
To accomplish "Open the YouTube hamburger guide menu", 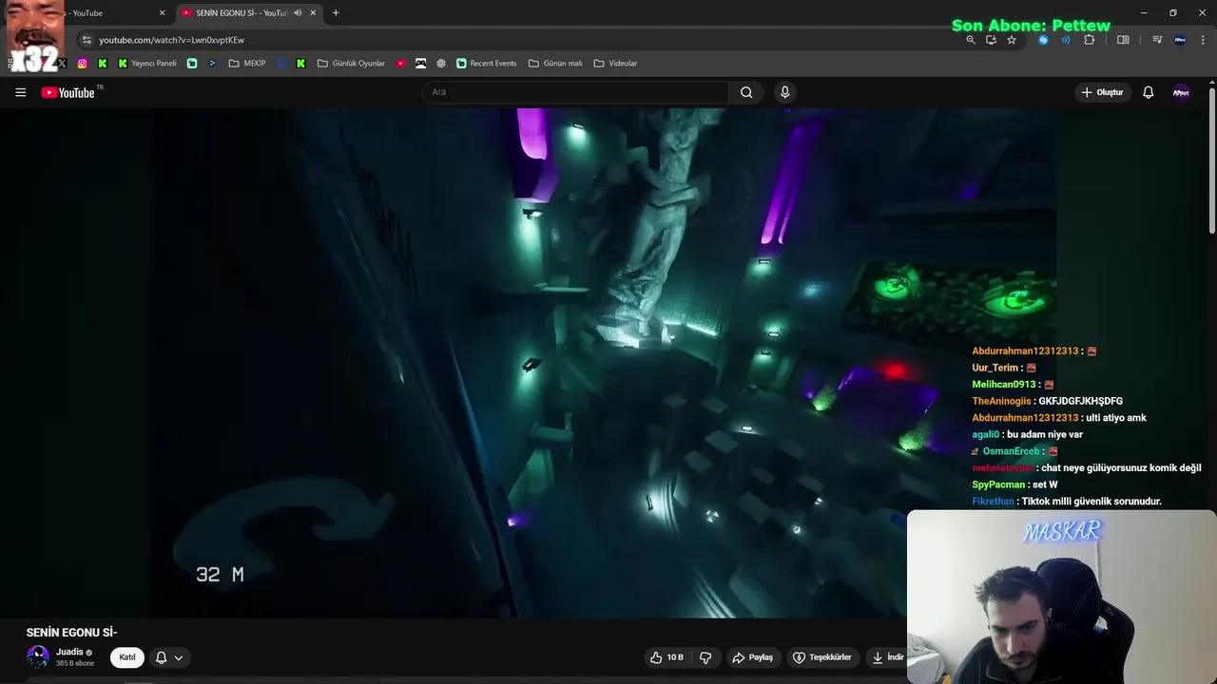I will pyautogui.click(x=20, y=92).
